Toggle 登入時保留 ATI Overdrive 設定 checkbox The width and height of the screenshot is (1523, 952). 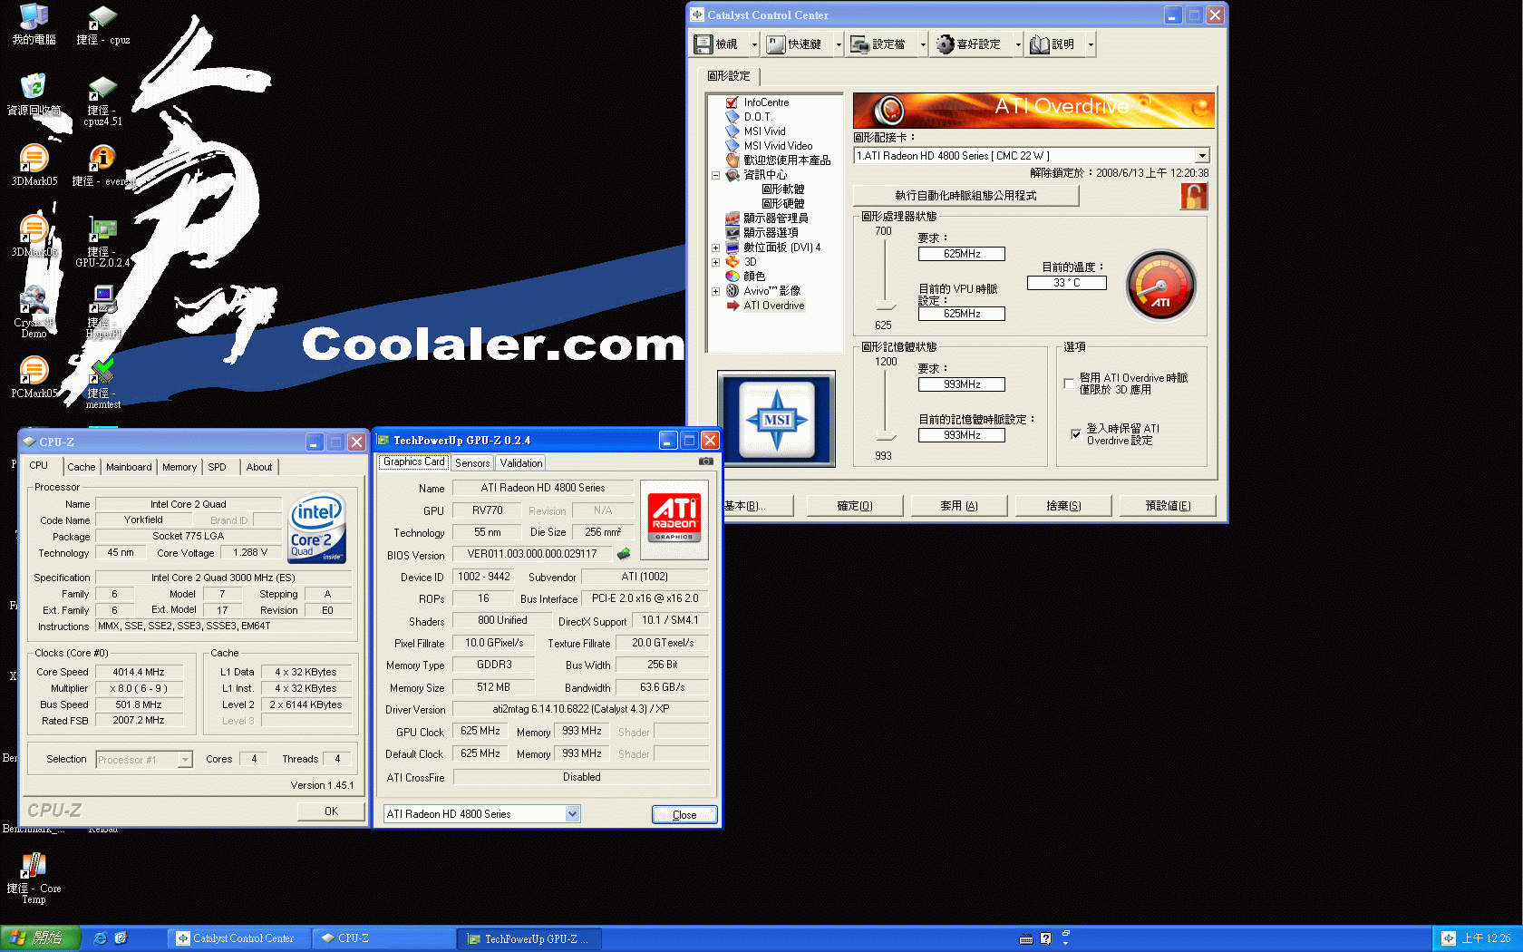pyautogui.click(x=1076, y=434)
